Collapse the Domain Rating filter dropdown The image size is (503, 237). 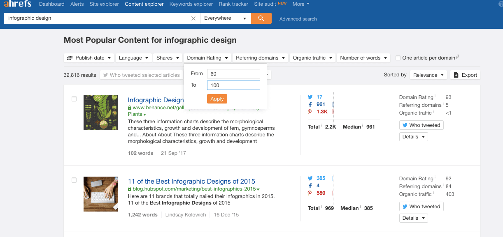[x=207, y=58]
